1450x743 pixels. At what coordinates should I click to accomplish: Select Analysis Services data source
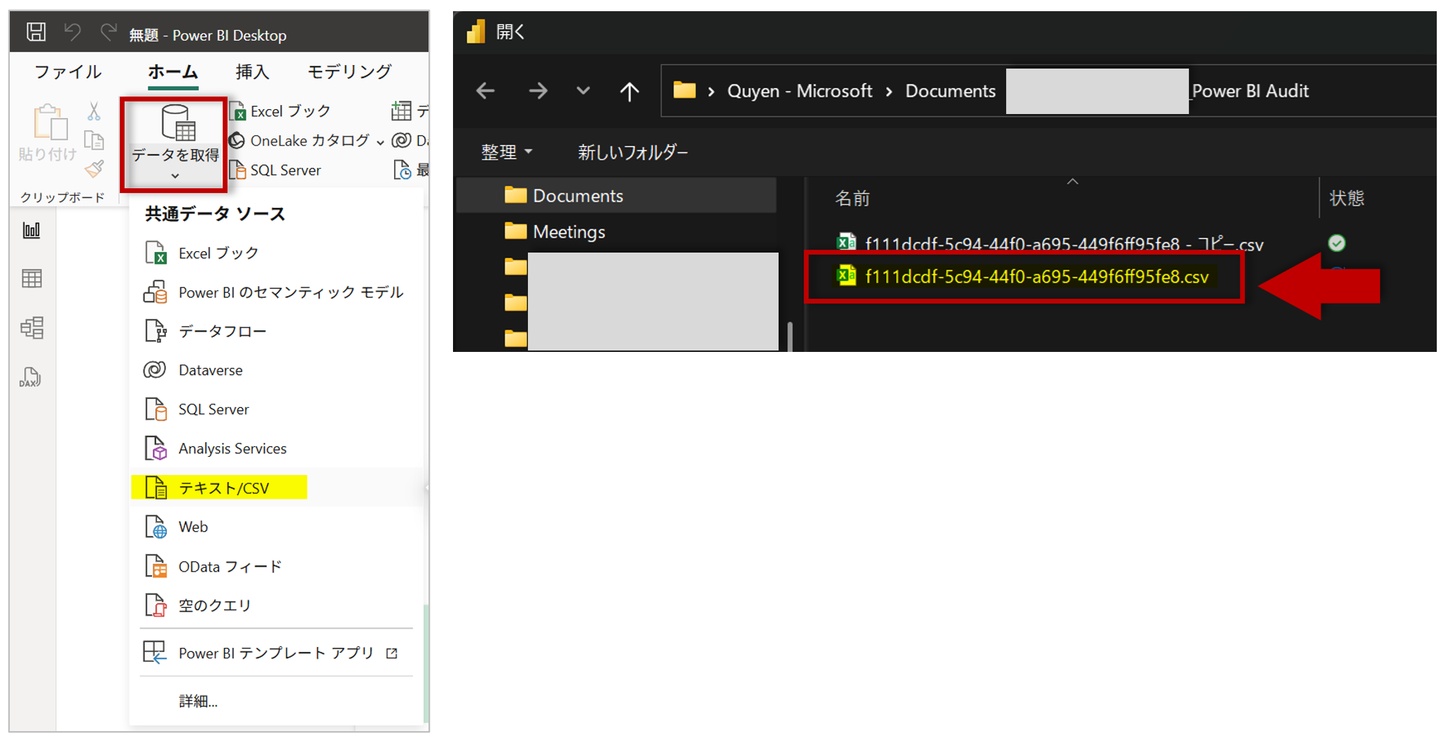(277, 448)
